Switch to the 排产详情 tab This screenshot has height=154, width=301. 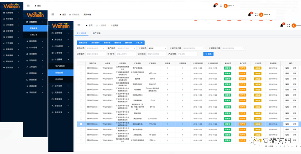pyautogui.click(x=96, y=33)
